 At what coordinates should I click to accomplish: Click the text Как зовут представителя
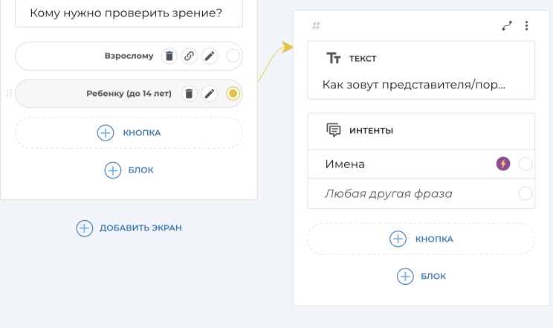click(x=414, y=85)
